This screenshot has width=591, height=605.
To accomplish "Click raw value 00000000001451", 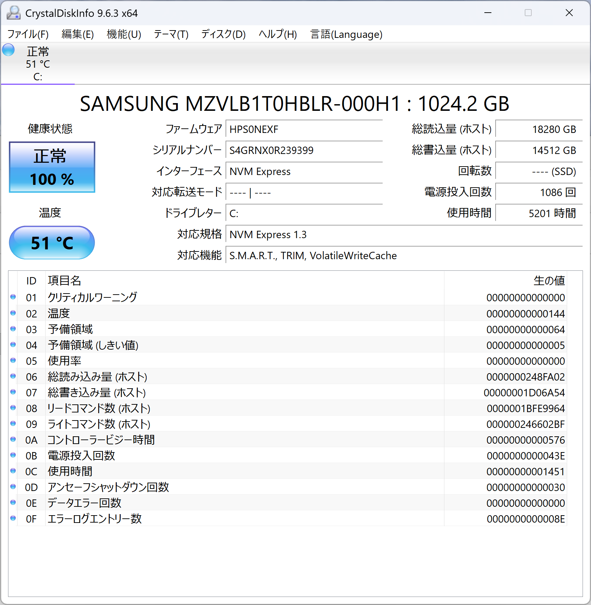I will (525, 471).
